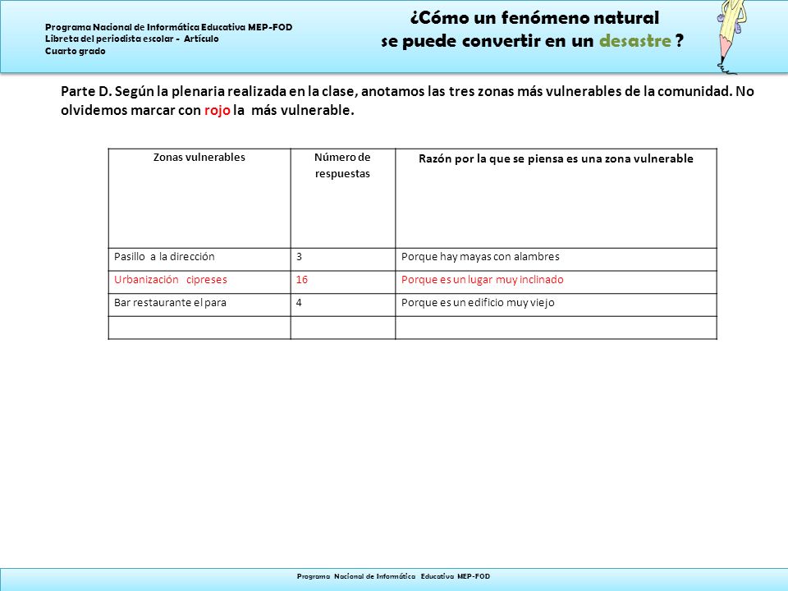Select the red cell 'Urbanización cipreses'

pos(199,282)
